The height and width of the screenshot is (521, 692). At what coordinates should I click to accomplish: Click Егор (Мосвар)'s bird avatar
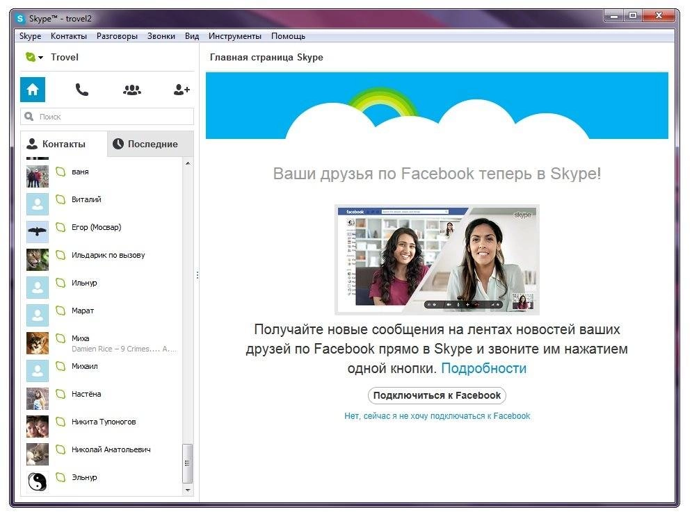click(x=38, y=232)
